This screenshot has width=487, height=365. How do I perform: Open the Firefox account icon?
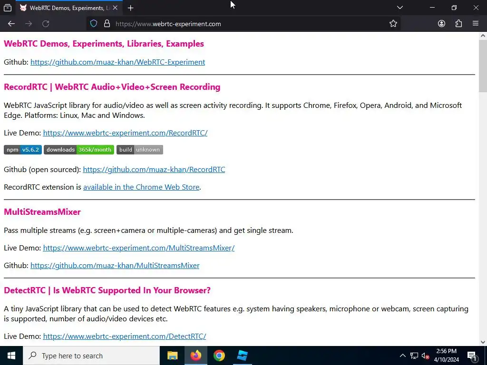pyautogui.click(x=441, y=24)
